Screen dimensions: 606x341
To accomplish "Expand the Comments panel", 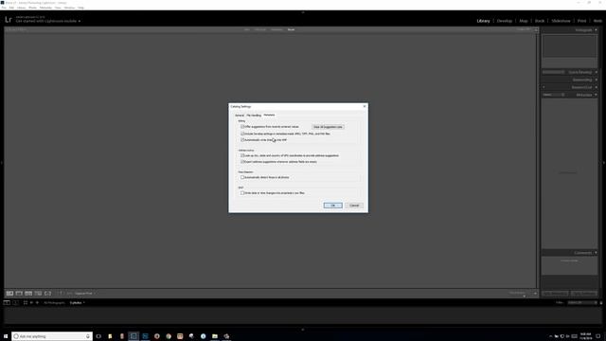I will tap(596, 253).
